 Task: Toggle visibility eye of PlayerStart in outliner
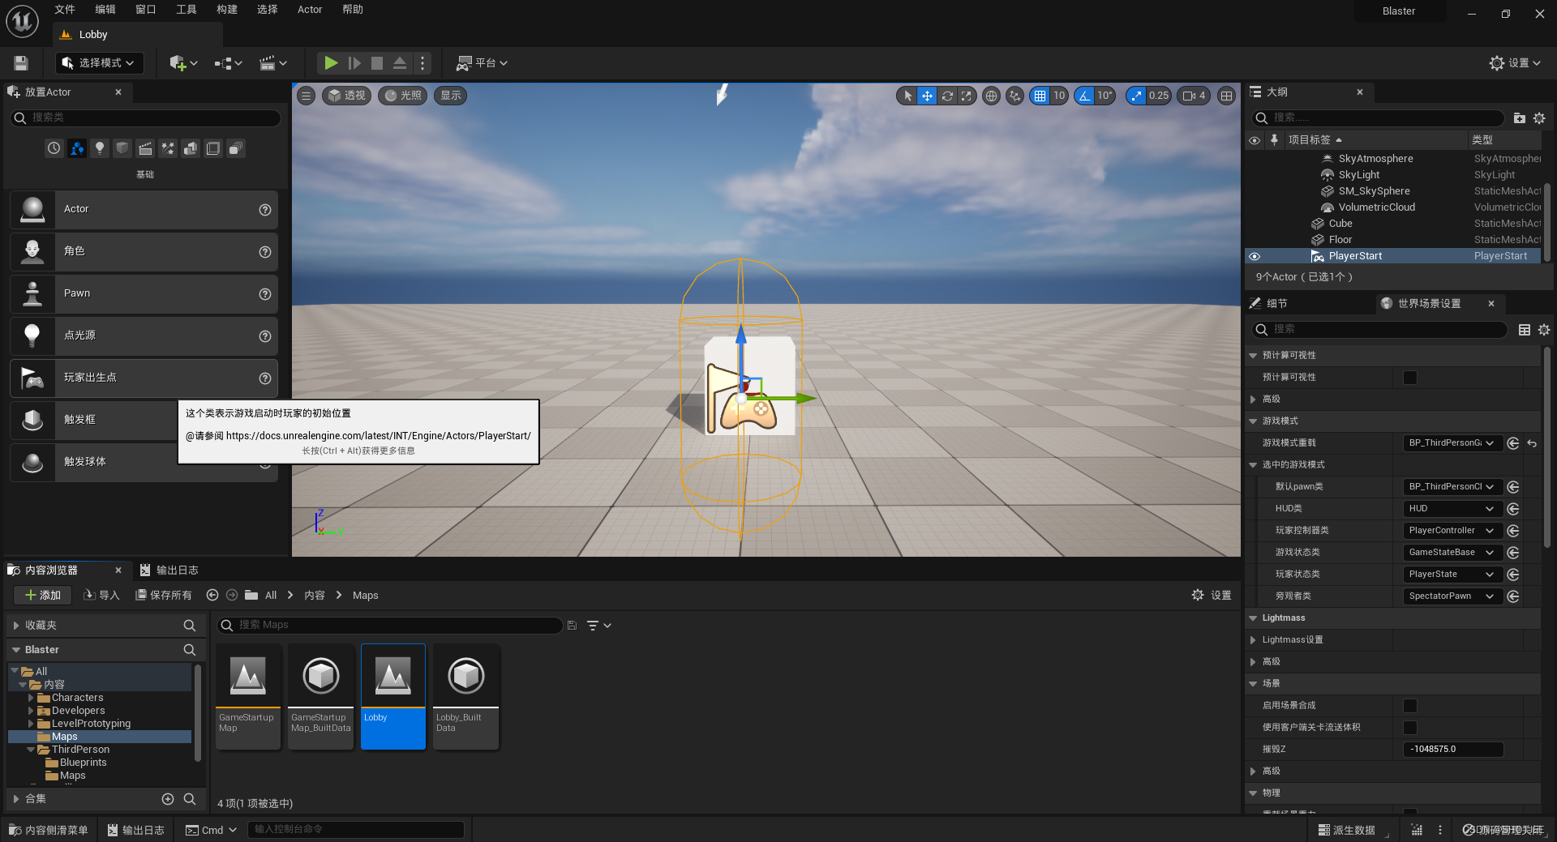(1255, 256)
